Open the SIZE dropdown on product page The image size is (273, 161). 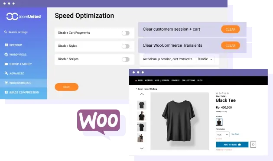point(222,135)
